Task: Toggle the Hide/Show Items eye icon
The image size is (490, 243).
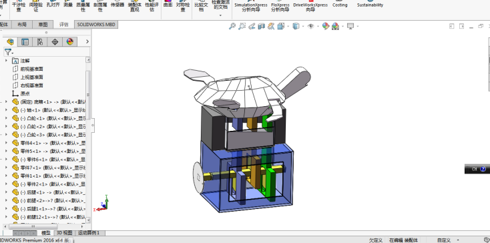Action: coord(310,26)
